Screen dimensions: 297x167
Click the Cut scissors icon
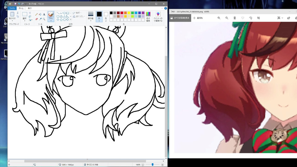[18, 13]
